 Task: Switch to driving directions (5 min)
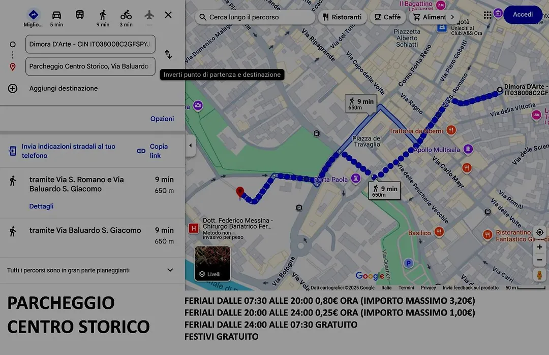pyautogui.click(x=56, y=15)
